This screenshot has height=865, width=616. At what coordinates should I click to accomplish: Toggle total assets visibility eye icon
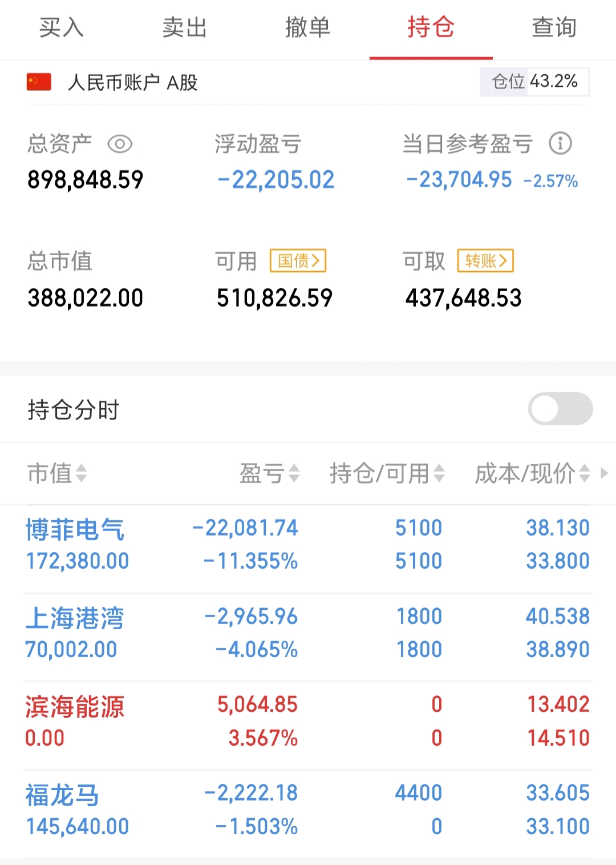pyautogui.click(x=120, y=144)
